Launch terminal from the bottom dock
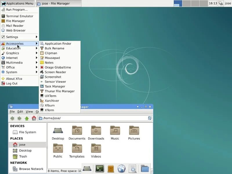Viewport: 232px width, 174px height. pos(99,168)
